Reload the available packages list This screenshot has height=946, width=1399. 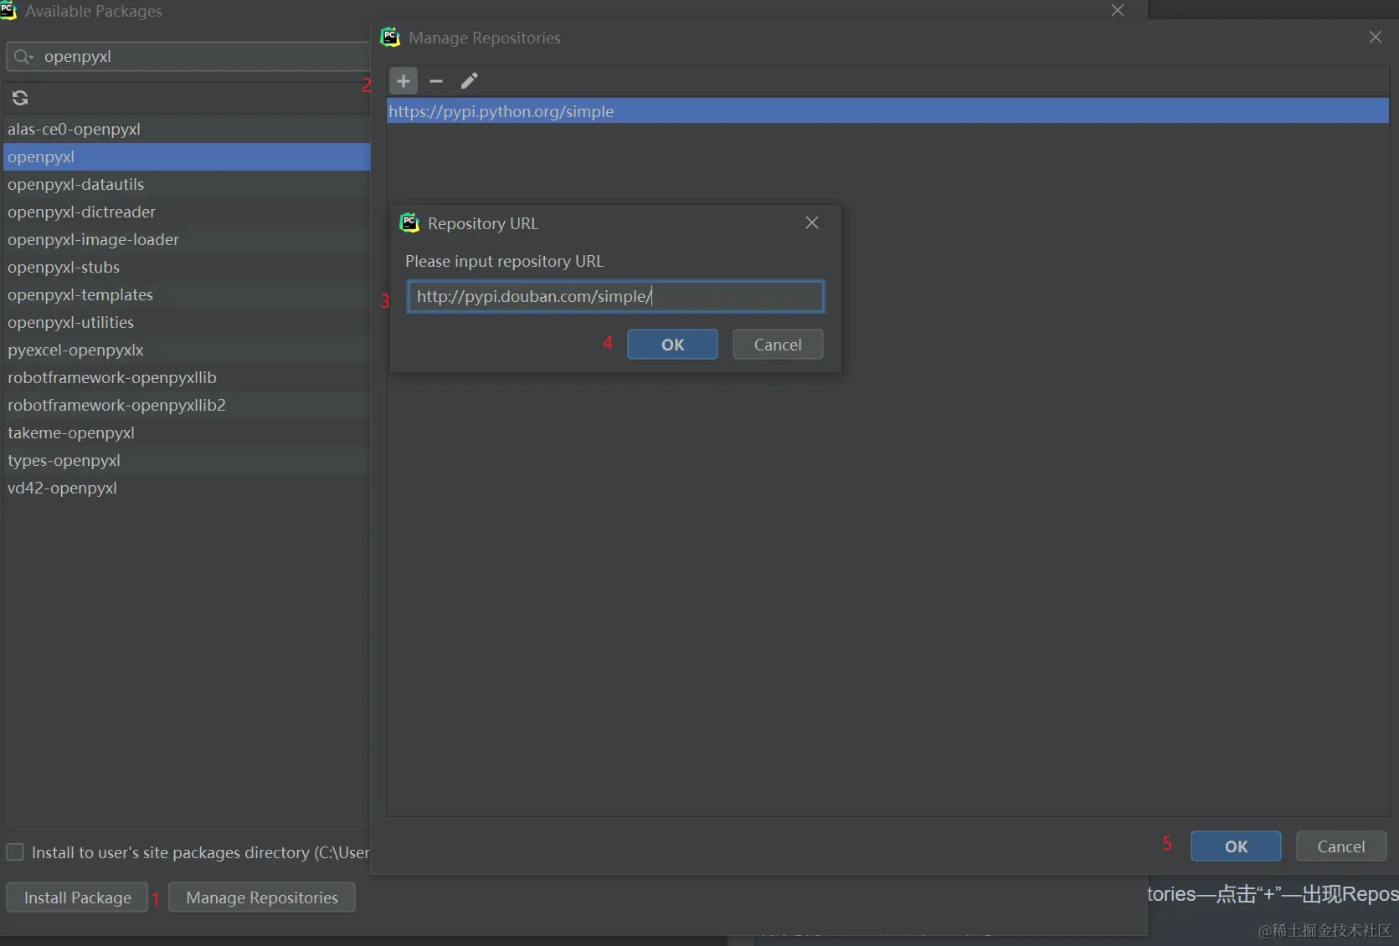tap(20, 98)
